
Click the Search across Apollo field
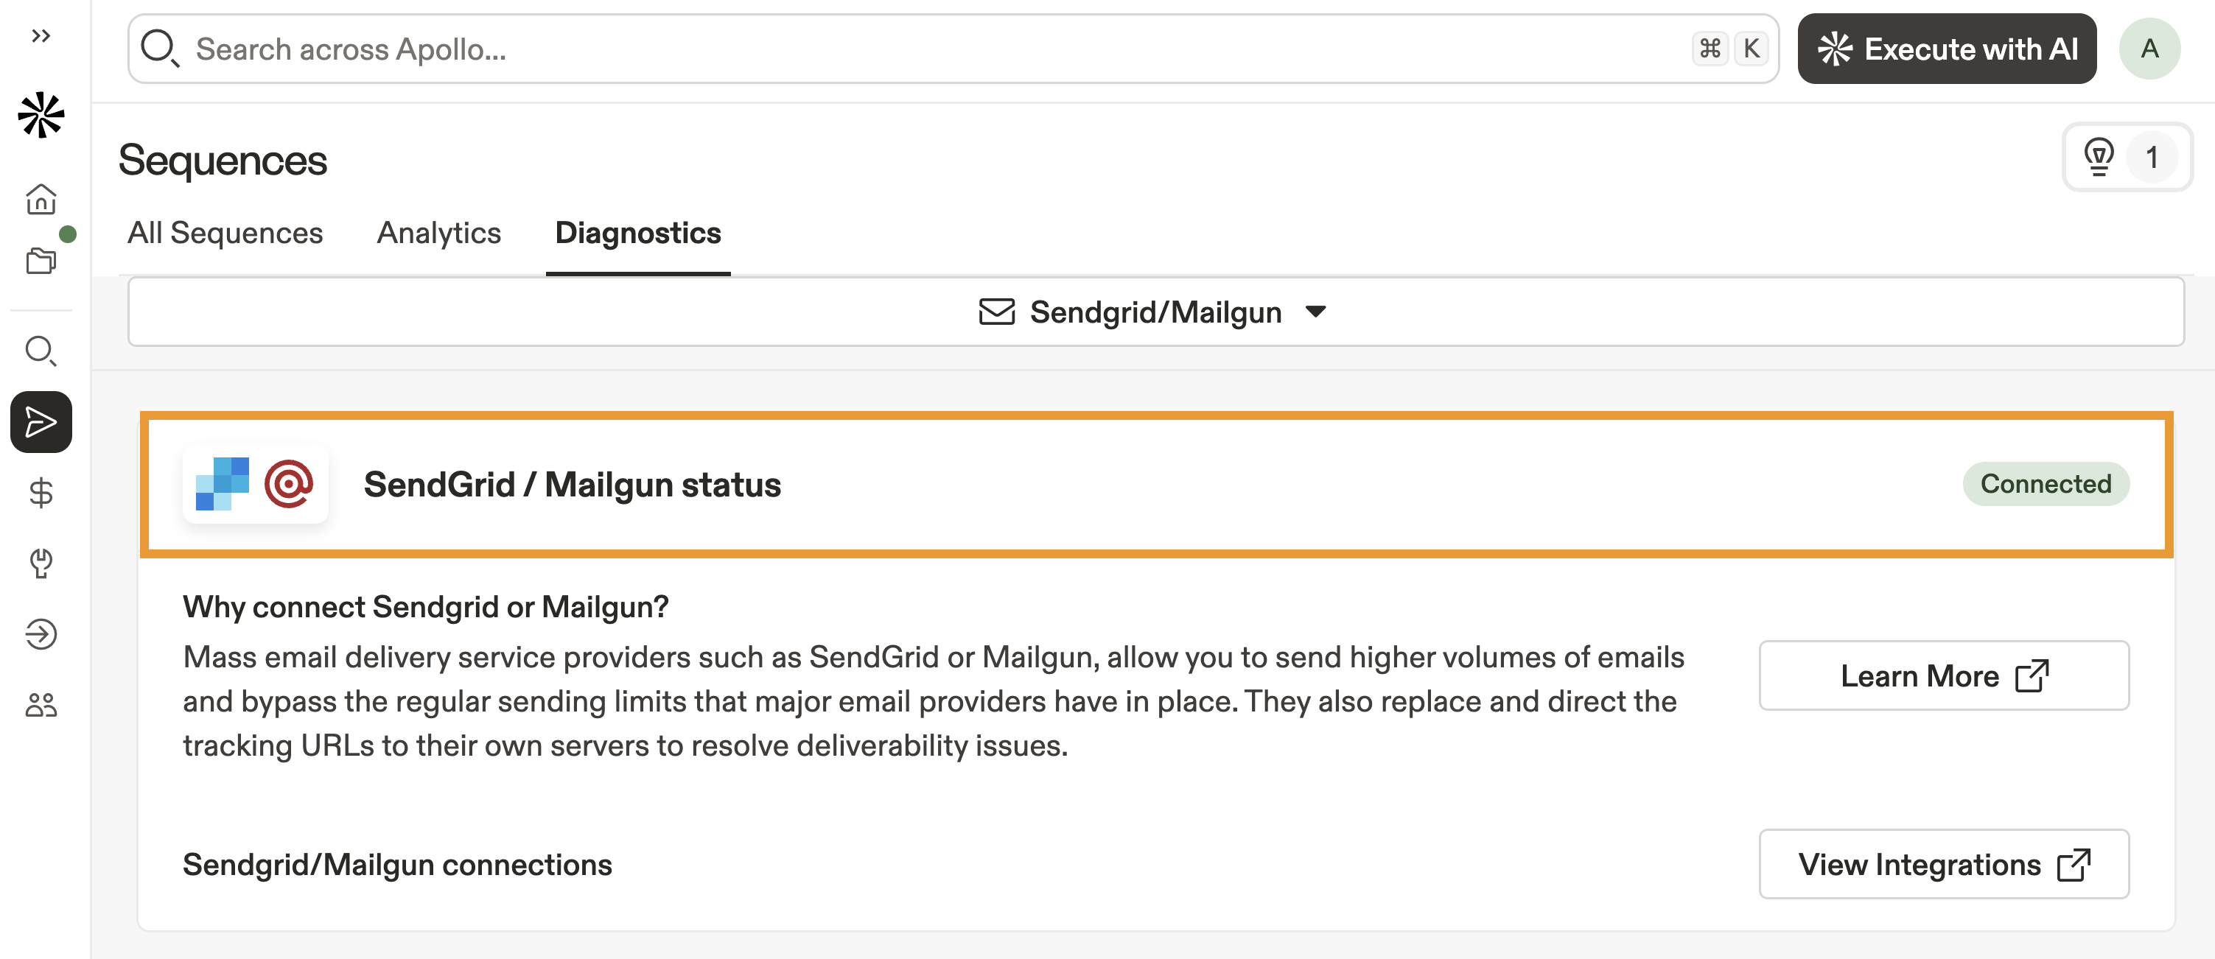click(x=937, y=49)
